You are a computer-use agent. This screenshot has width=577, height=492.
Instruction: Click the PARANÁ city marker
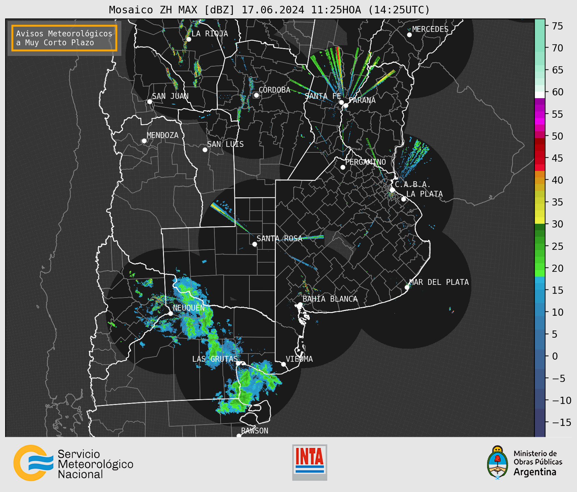[346, 105]
